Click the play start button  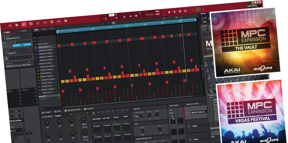pyautogui.click(x=204, y=9)
